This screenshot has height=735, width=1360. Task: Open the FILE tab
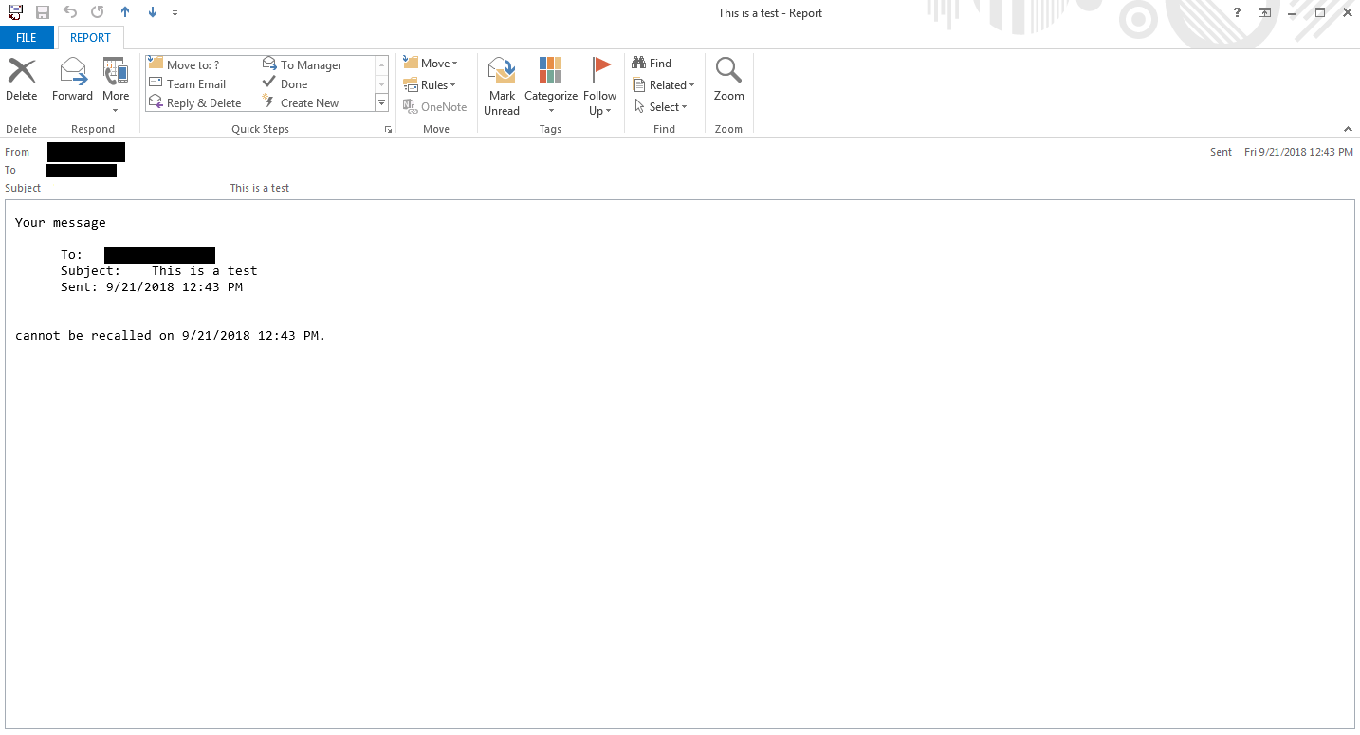pos(27,37)
